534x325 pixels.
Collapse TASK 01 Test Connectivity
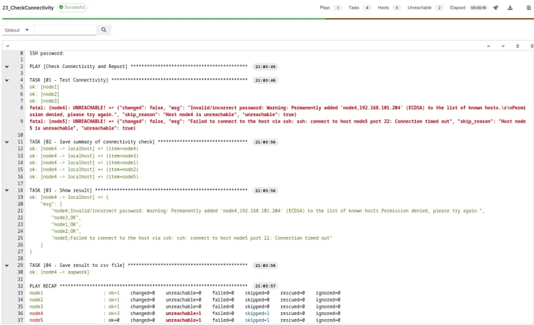pos(7,80)
